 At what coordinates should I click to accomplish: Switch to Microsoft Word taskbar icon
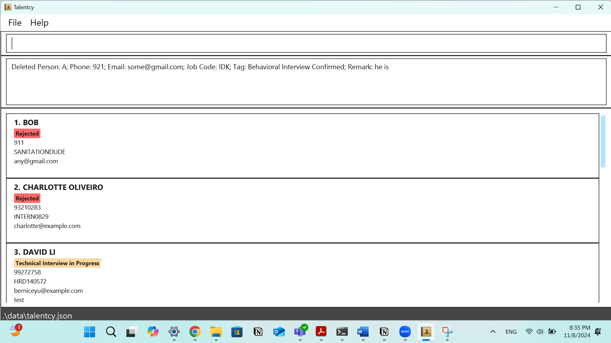363,332
